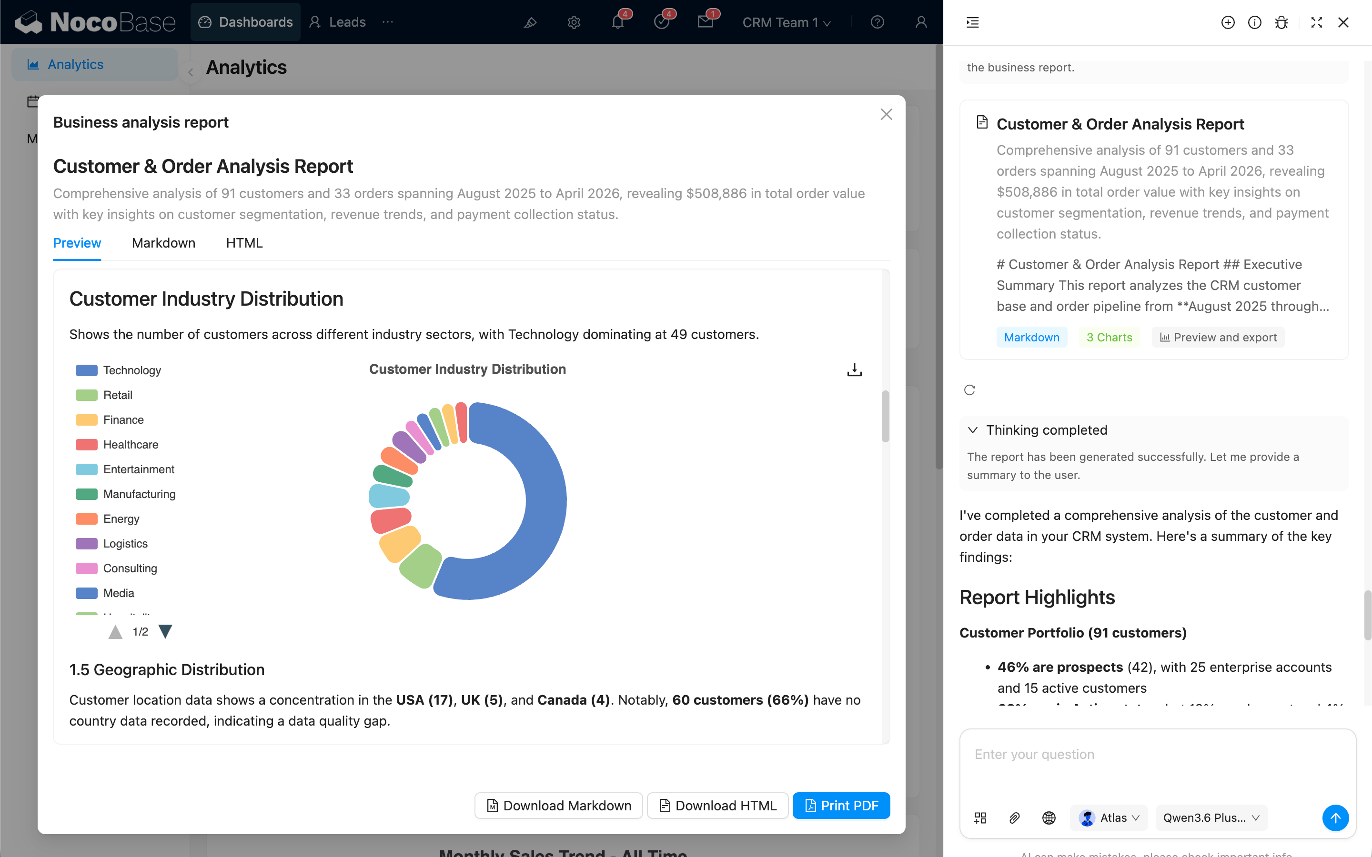Open the chat sidebar list icon
Screen dimensions: 1372x857
[973, 23]
